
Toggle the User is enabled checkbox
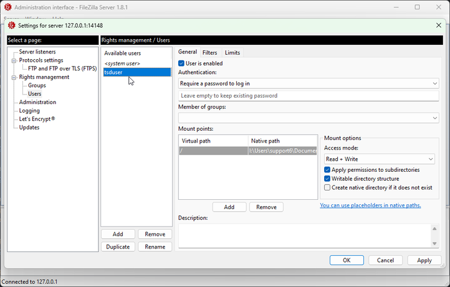181,64
